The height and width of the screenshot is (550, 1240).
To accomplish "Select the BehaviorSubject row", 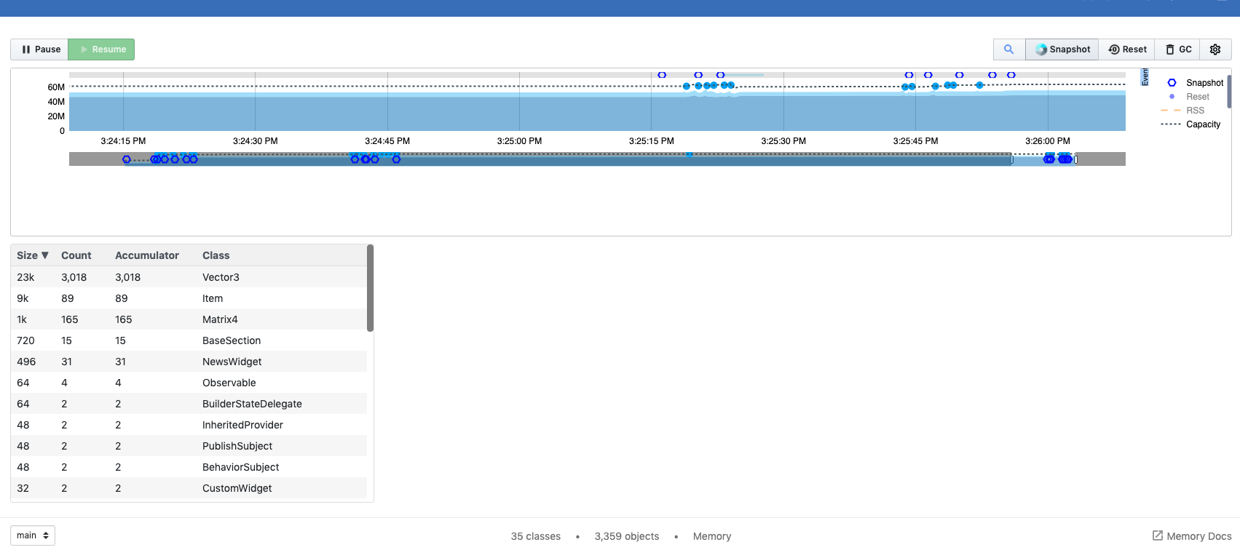I will point(189,467).
